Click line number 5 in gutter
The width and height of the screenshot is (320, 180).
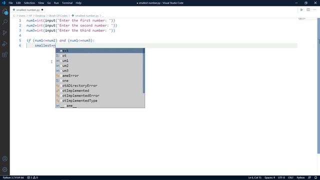click(20, 40)
